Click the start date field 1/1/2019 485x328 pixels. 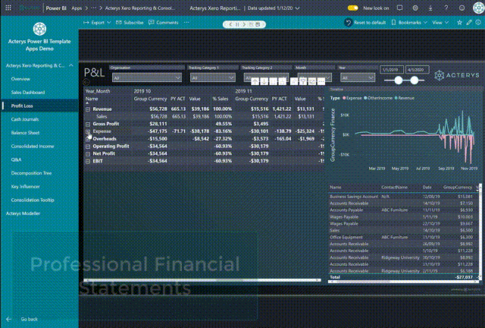tap(392, 70)
